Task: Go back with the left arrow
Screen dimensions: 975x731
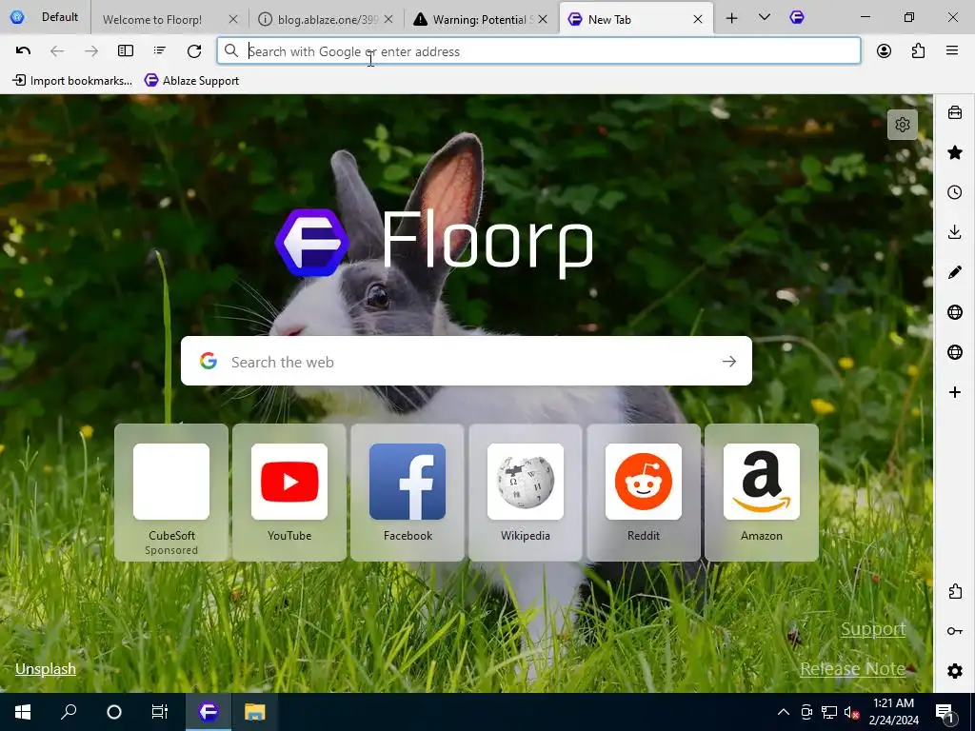Action: point(57,51)
